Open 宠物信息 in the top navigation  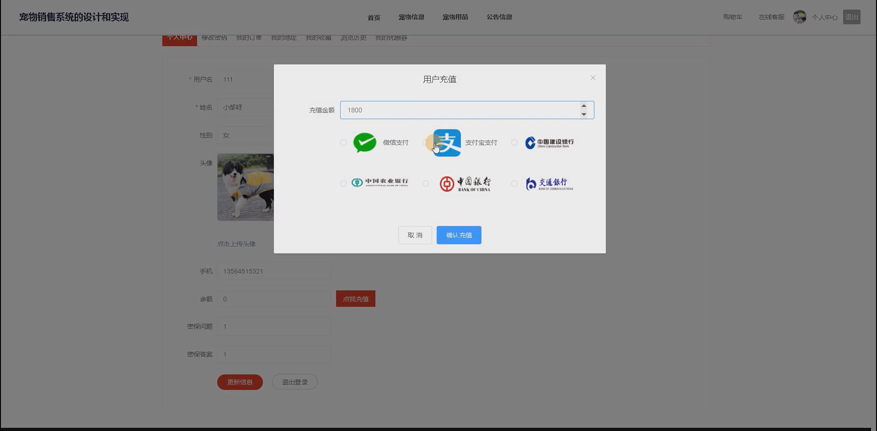pos(411,17)
